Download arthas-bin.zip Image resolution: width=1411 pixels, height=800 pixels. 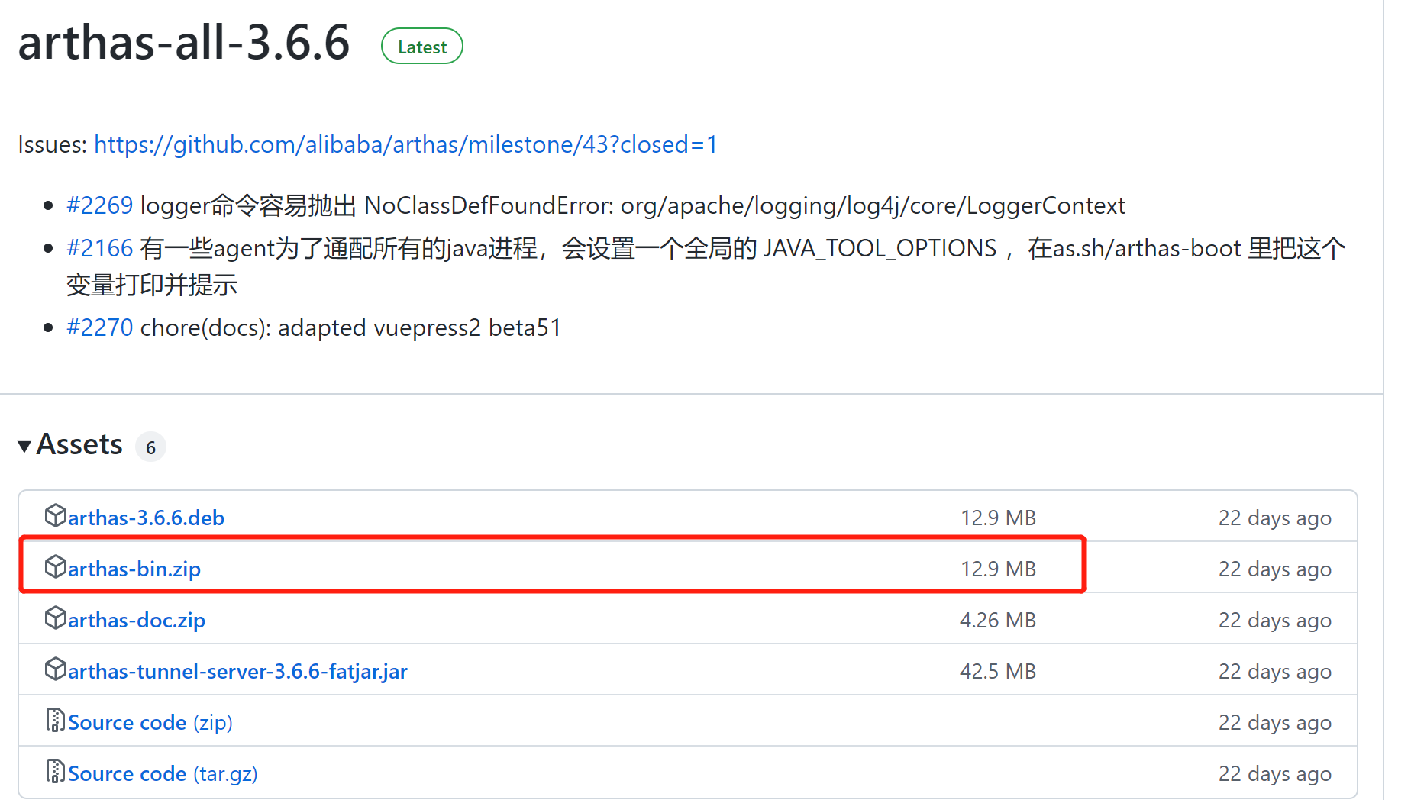(x=134, y=568)
